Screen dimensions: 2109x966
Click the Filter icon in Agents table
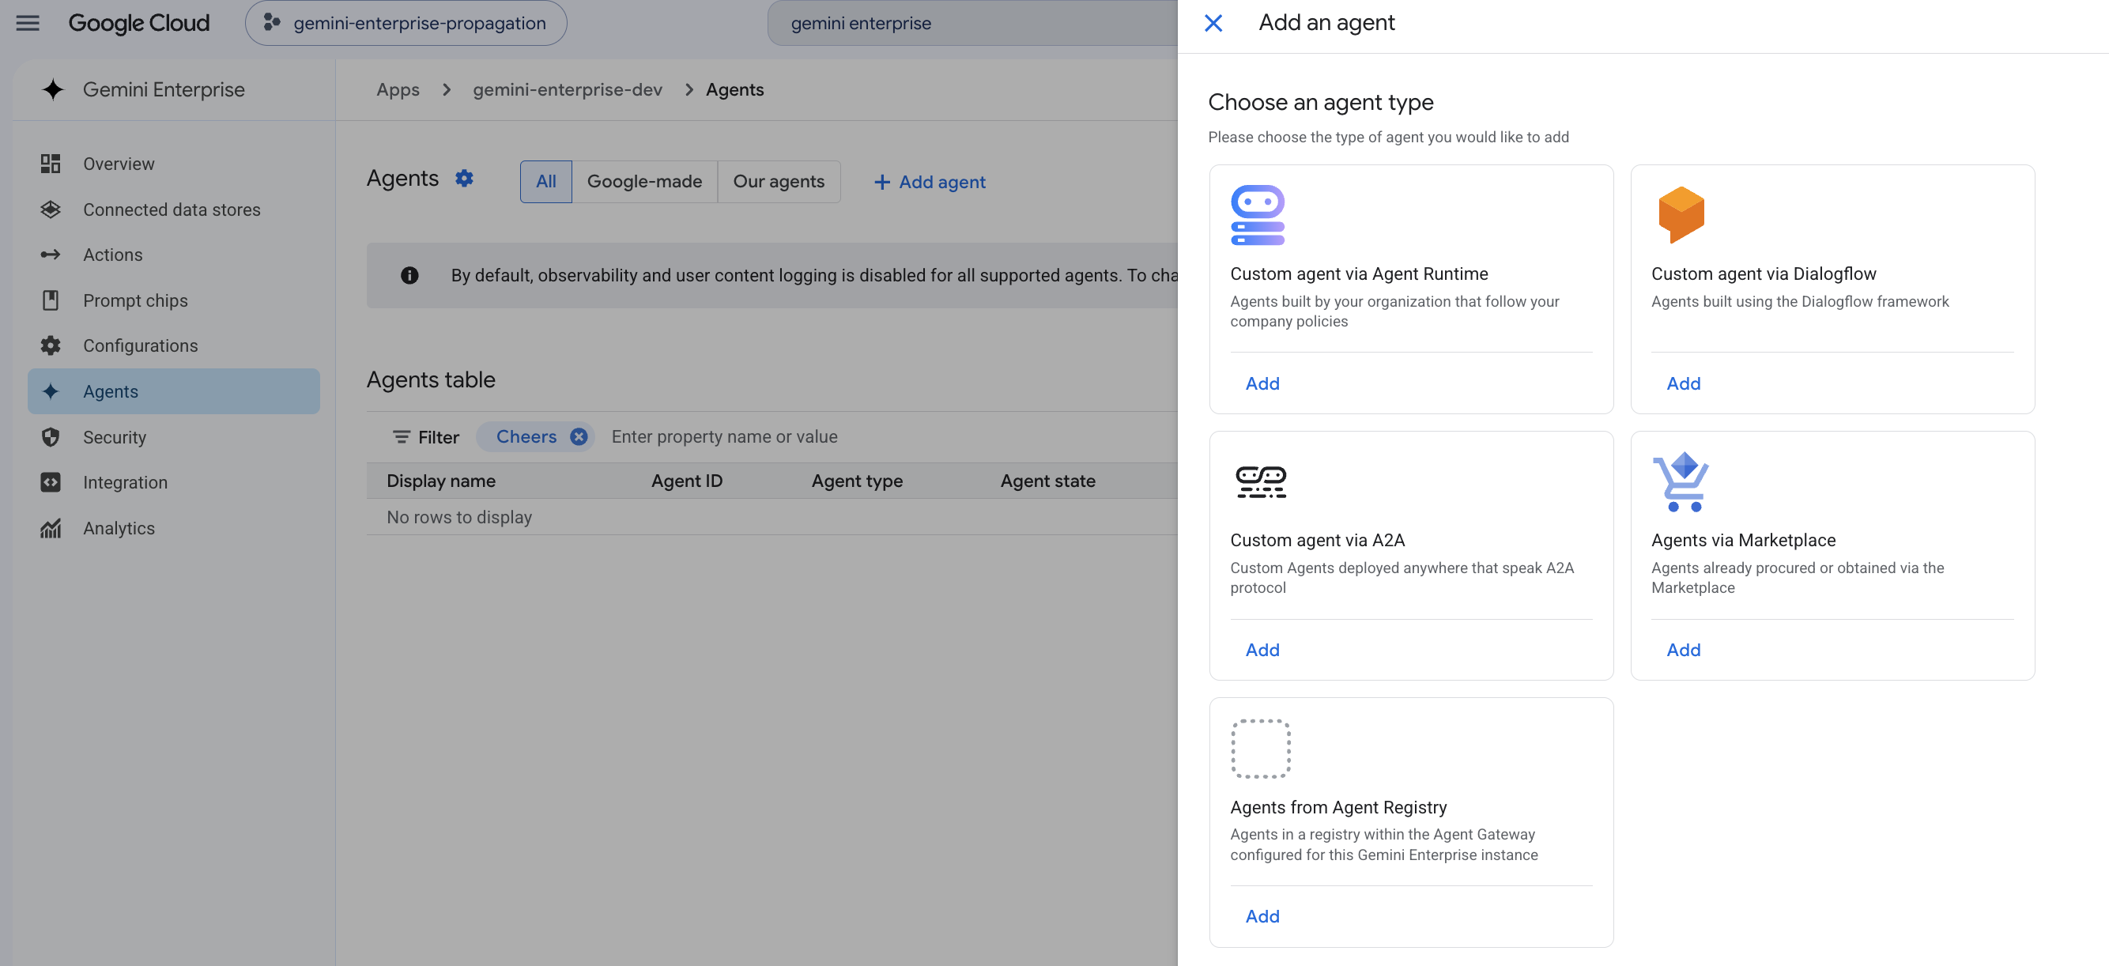(x=402, y=437)
